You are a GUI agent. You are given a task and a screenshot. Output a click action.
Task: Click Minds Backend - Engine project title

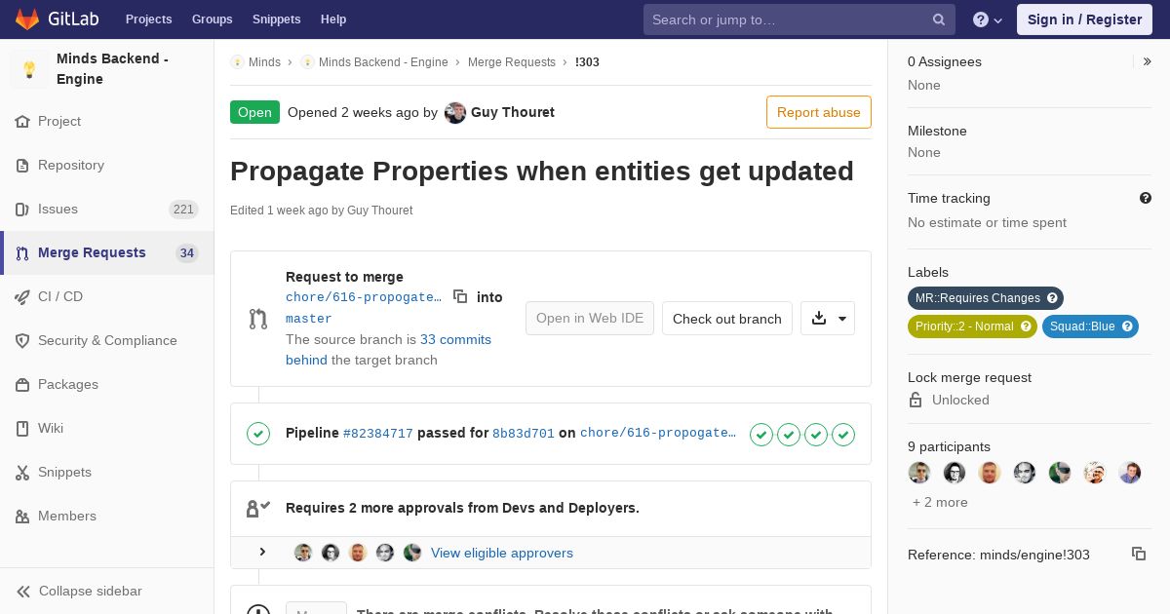click(x=113, y=69)
